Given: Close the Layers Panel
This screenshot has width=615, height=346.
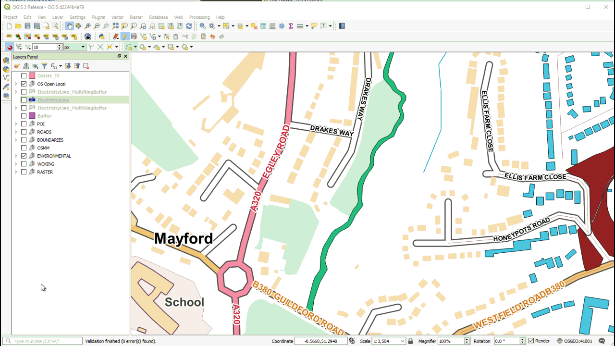Looking at the screenshot, I should [126, 56].
